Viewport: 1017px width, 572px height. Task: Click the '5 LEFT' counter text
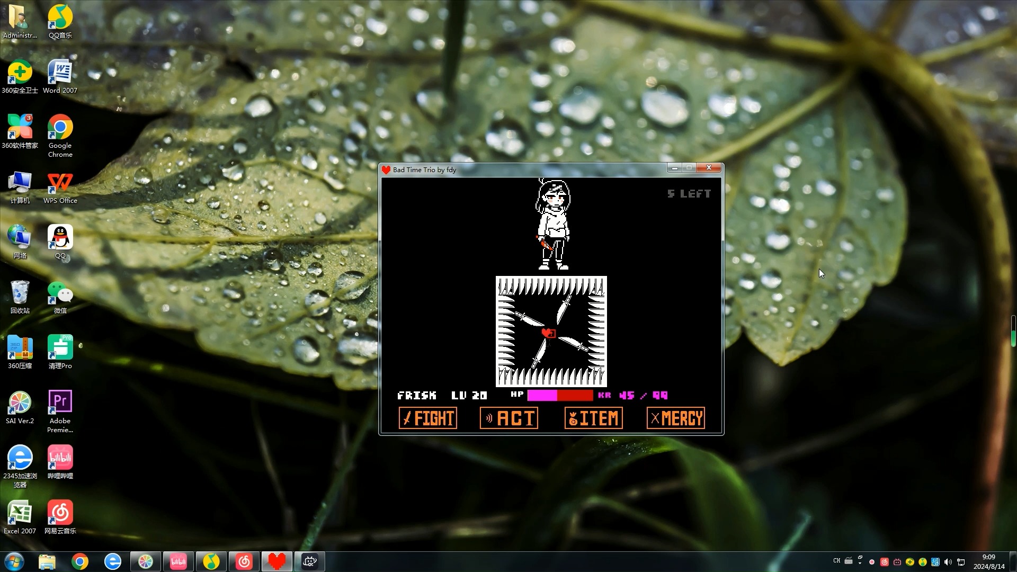pos(689,194)
